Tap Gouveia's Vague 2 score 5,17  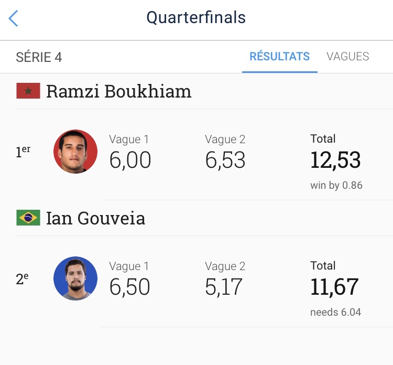[x=224, y=287]
